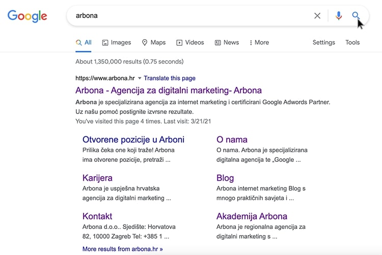Click the three-dot icon beside More
This screenshot has width=382, height=255.
coord(251,43)
